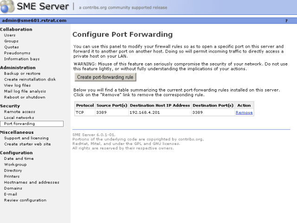Open Review configuration page
The image size is (297, 223).
[25, 200]
